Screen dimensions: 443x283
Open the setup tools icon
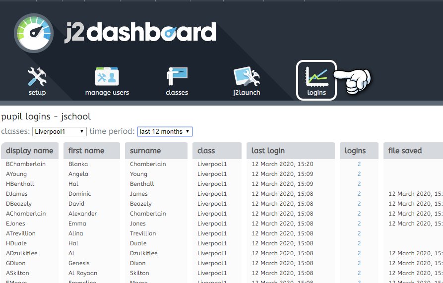37,77
